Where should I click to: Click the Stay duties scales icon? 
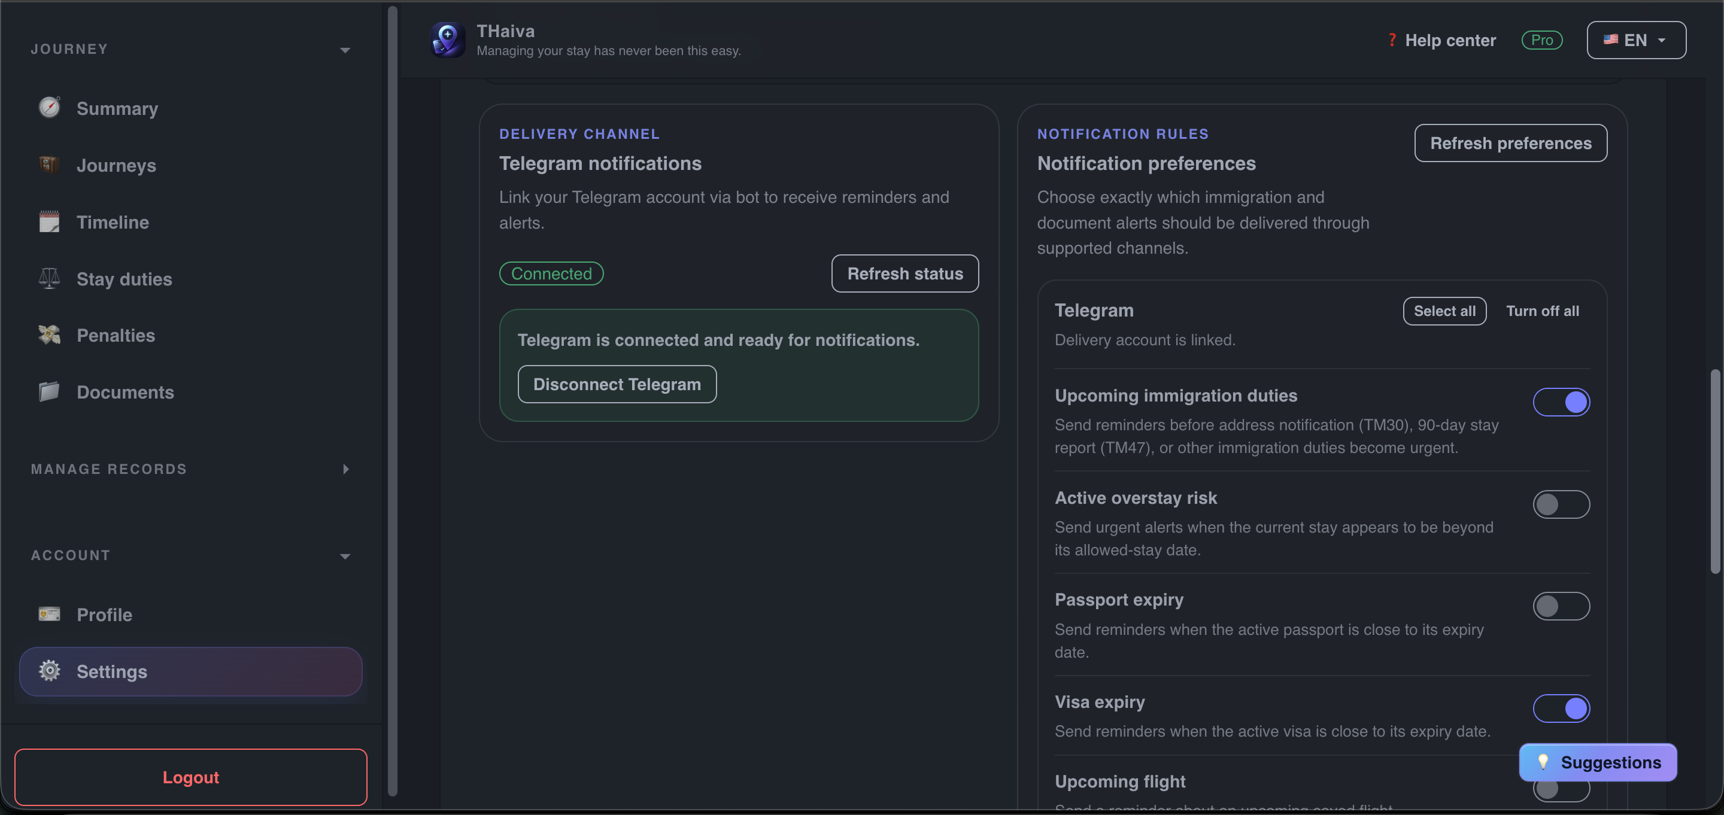coord(49,278)
